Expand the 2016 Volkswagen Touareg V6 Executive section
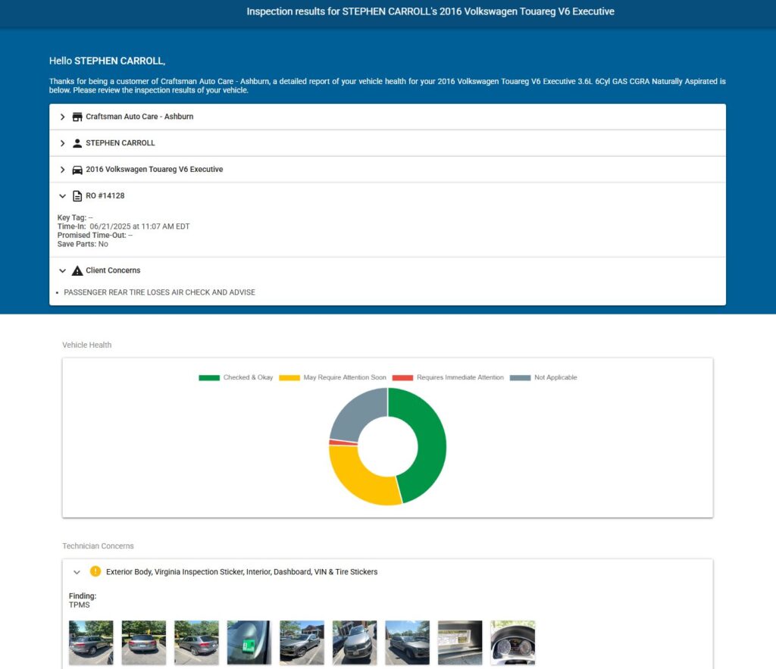The image size is (776, 669). click(62, 169)
